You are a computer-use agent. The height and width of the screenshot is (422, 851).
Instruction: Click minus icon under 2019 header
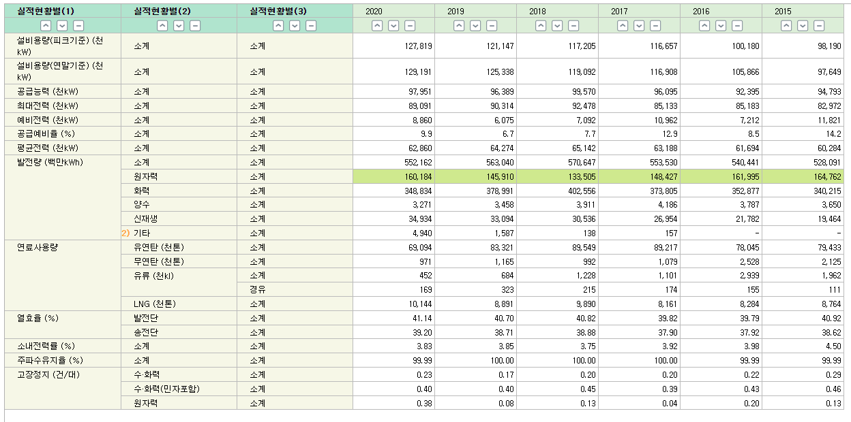[x=492, y=25]
